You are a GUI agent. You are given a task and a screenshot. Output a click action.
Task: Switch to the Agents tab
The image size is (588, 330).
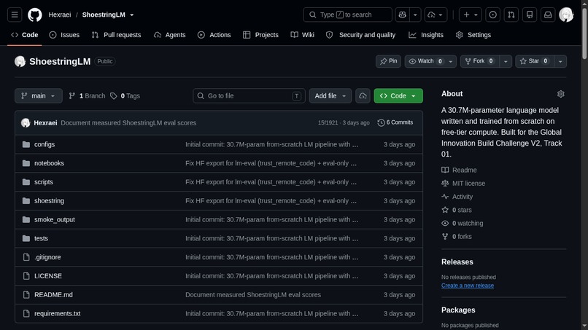point(169,35)
